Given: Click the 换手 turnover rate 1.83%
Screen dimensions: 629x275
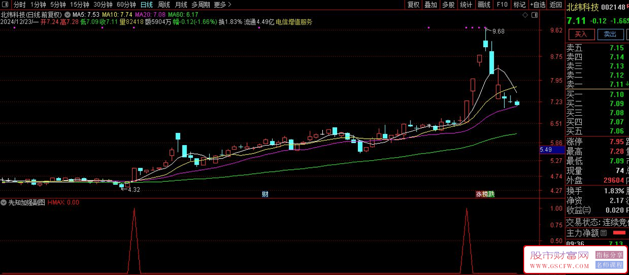Looking at the screenshot, I should point(613,191).
